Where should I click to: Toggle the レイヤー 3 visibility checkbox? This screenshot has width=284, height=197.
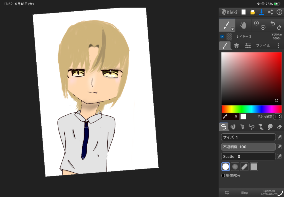coord(222,37)
